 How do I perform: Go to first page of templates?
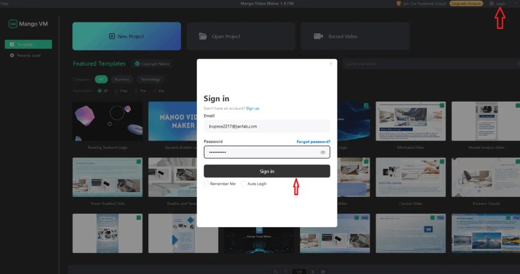click(x=275, y=271)
